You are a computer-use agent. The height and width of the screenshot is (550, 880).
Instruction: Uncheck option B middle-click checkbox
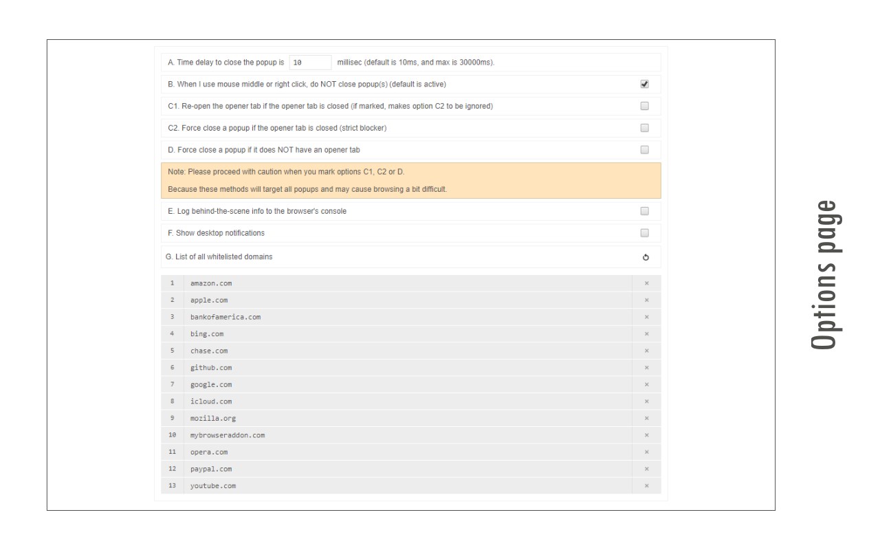[x=644, y=85]
